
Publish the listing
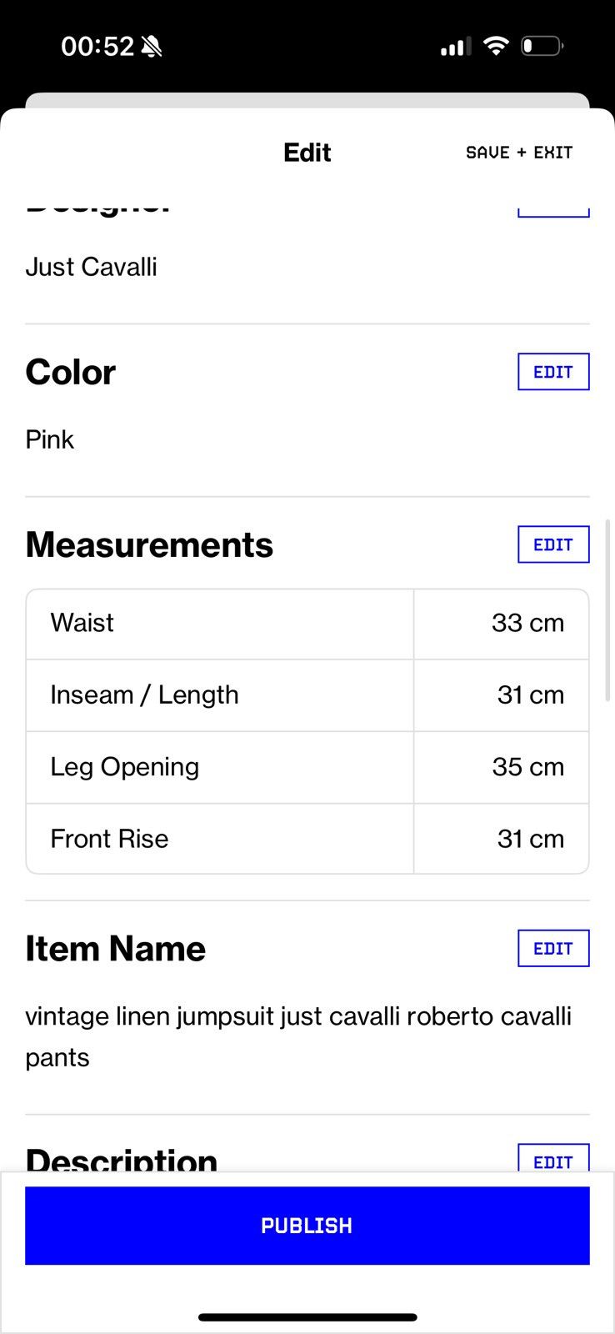tap(307, 1226)
